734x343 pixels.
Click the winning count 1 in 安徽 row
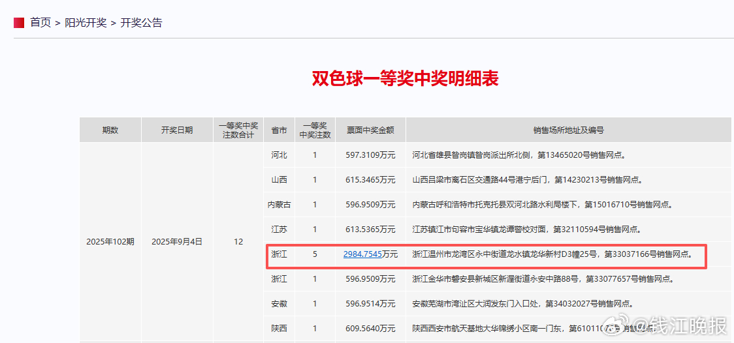(315, 304)
